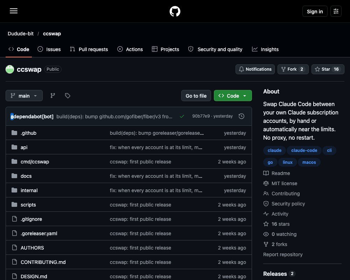Check the green commit status checkmark
Viewport: 350px width, 280px height.
[x=182, y=116]
